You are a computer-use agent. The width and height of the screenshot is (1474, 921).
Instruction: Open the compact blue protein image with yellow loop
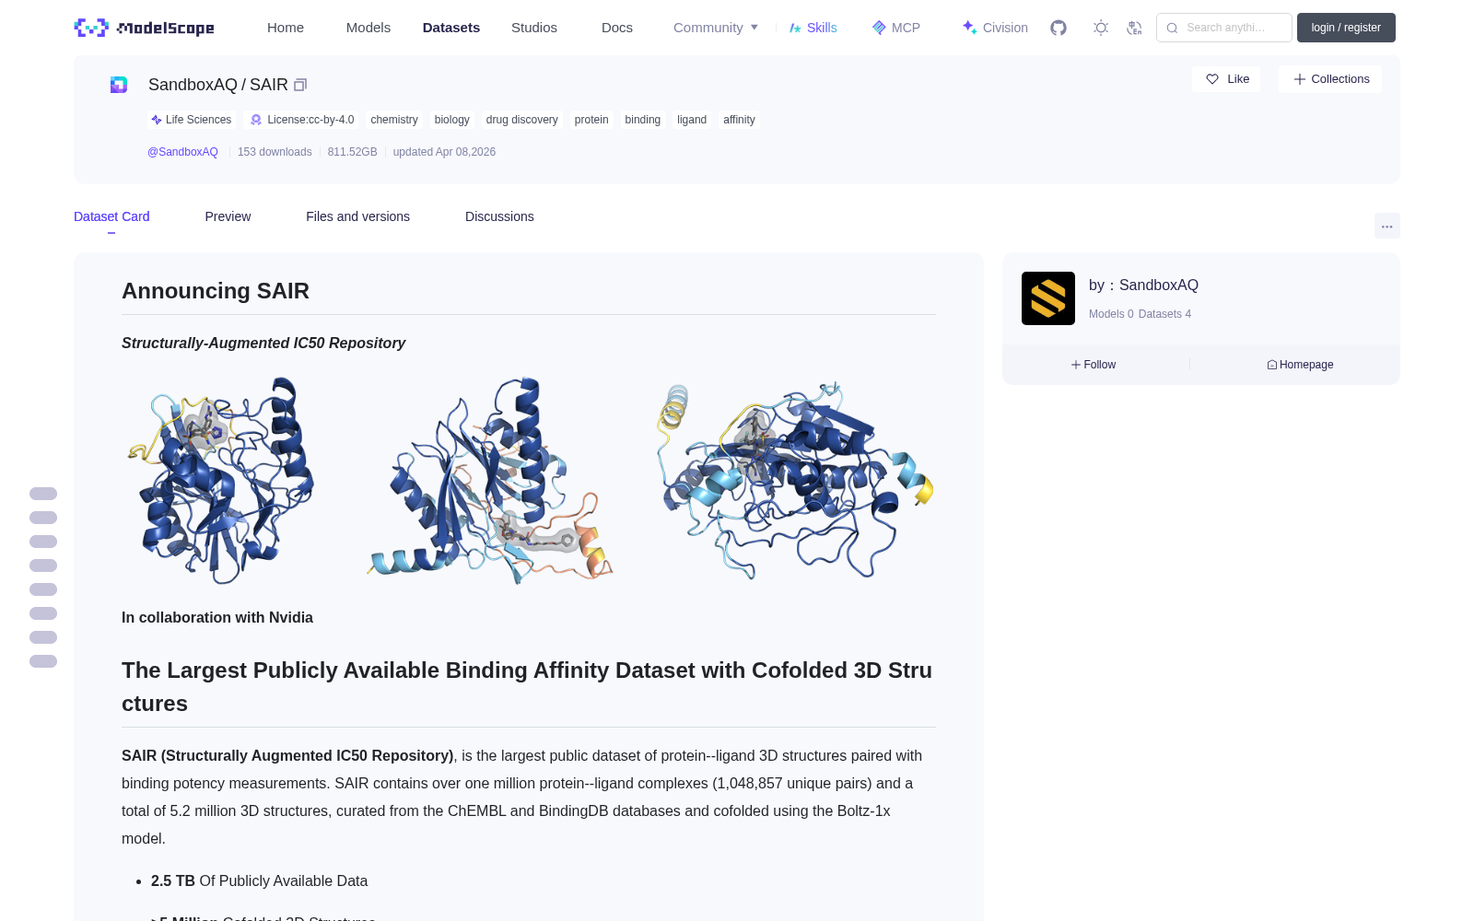pyautogui.click(x=220, y=481)
